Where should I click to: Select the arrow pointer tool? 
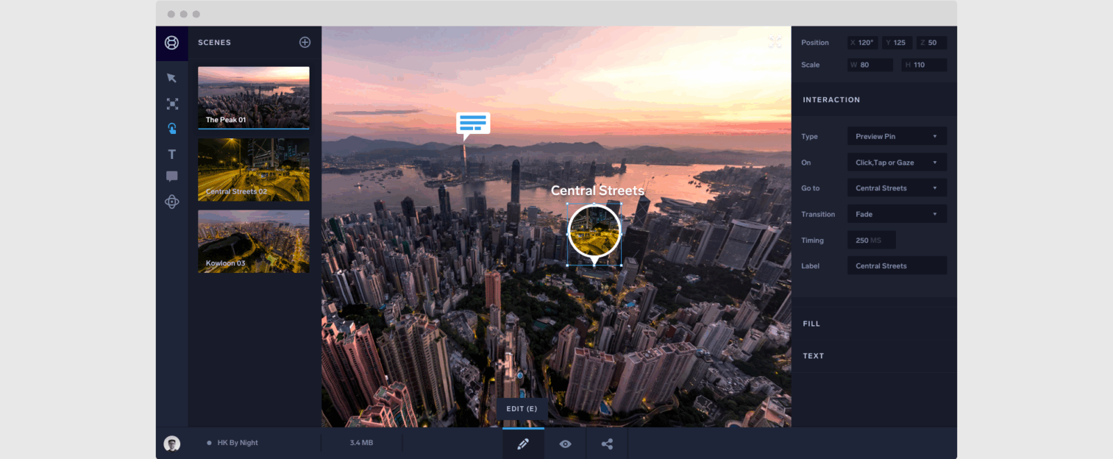pyautogui.click(x=172, y=78)
